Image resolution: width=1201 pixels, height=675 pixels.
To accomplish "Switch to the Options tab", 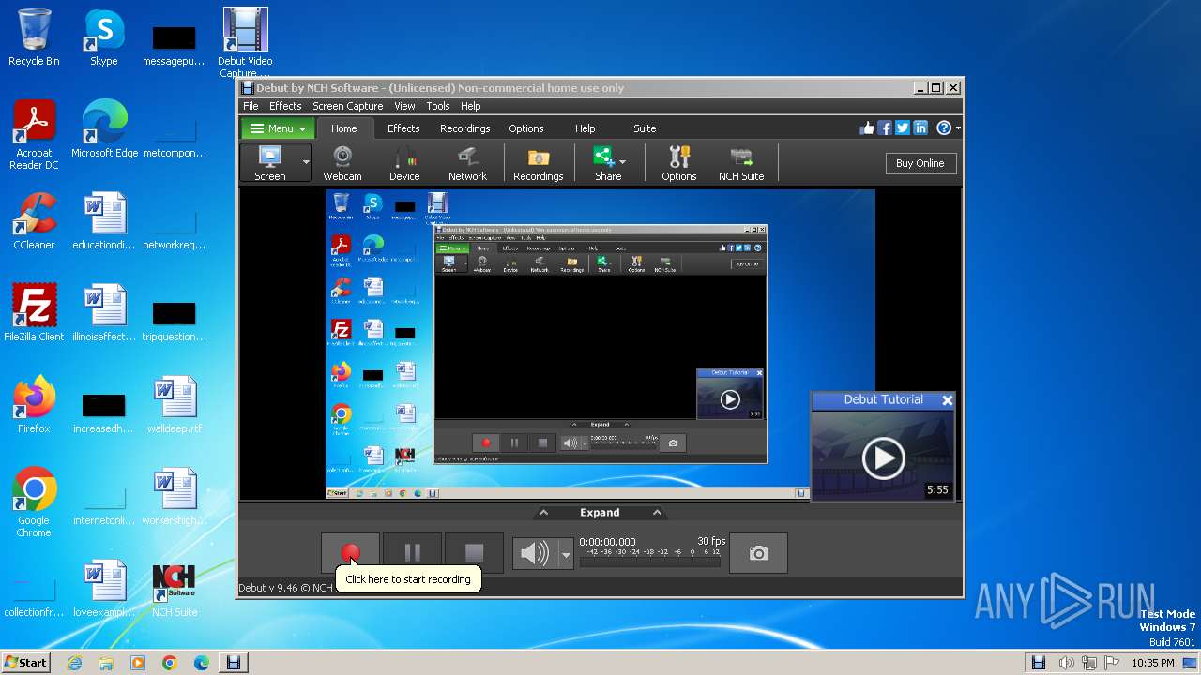I will coord(526,128).
